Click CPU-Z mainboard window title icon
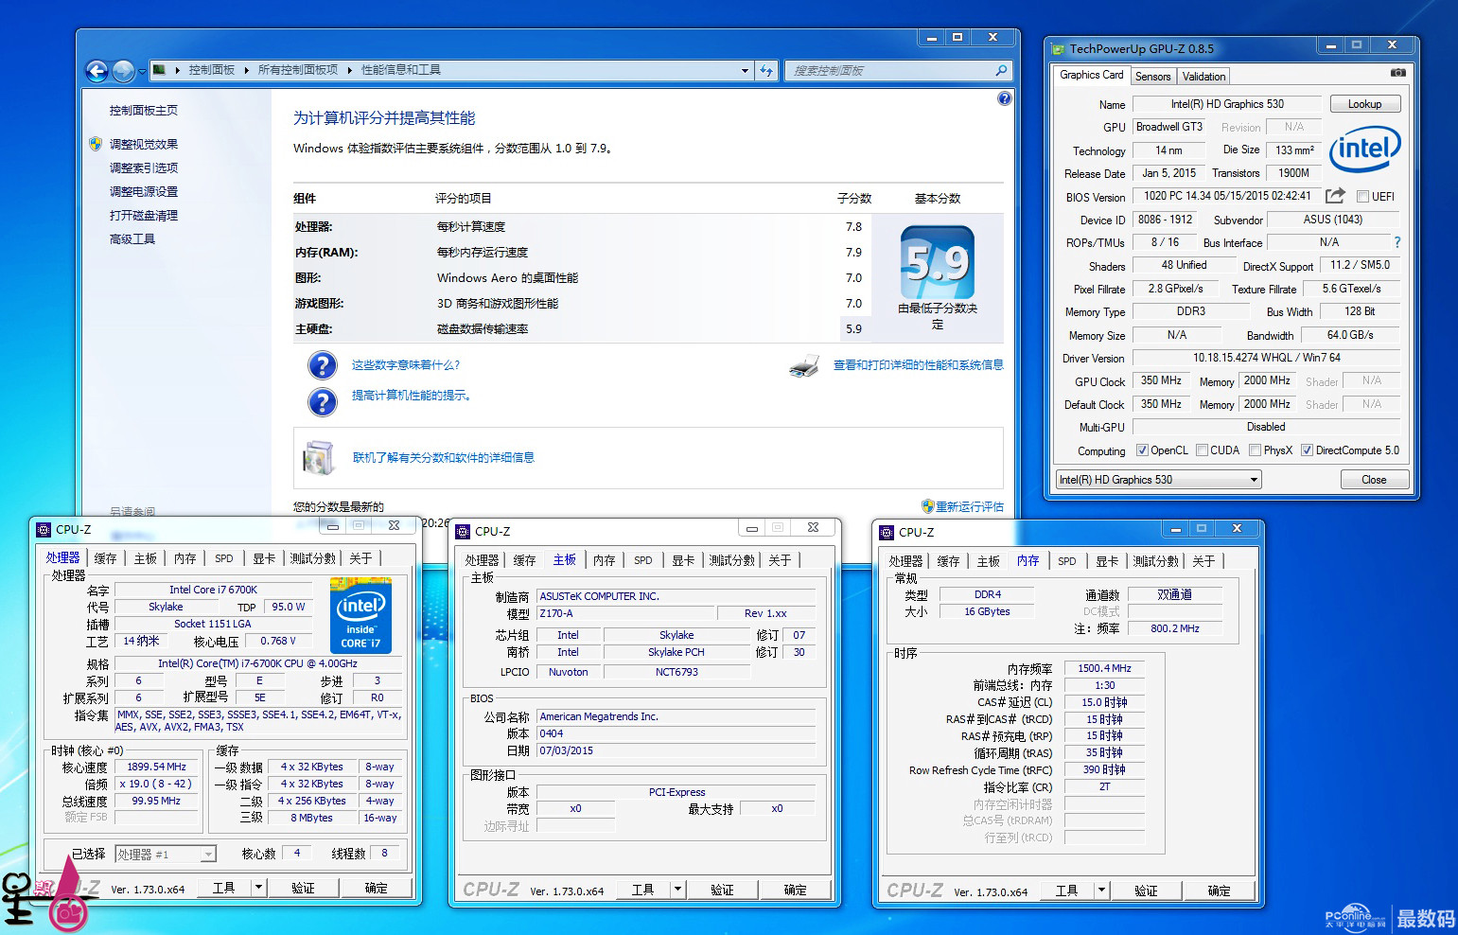This screenshot has height=935, width=1458. (x=463, y=531)
